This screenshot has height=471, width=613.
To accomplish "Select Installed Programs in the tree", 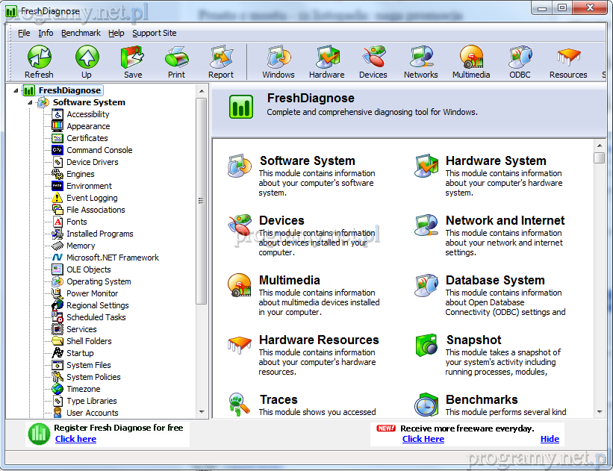I will 99,234.
